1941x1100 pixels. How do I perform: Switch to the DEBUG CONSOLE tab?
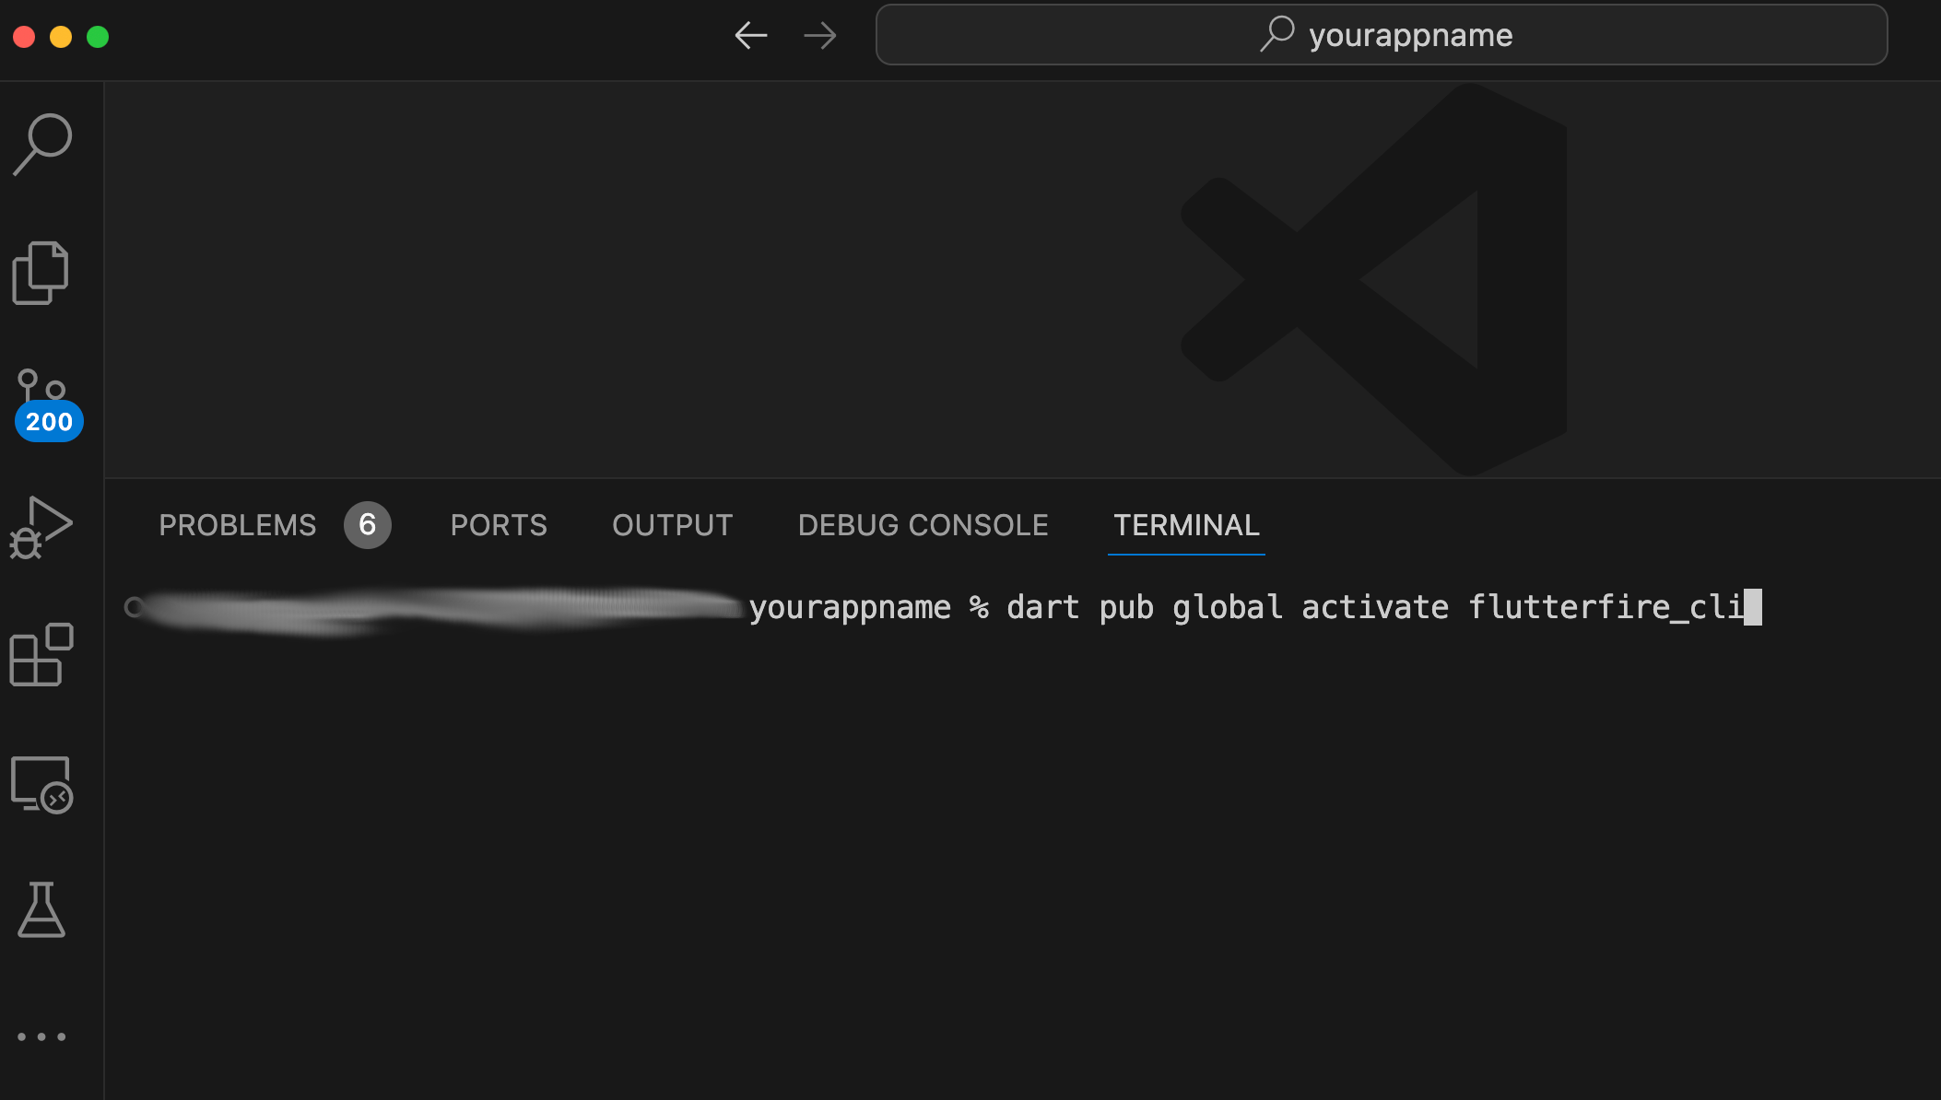(x=923, y=525)
